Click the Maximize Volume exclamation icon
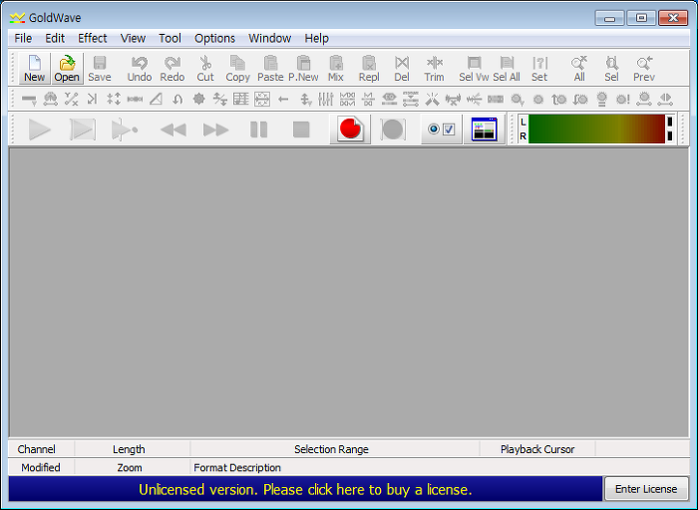 (x=623, y=99)
